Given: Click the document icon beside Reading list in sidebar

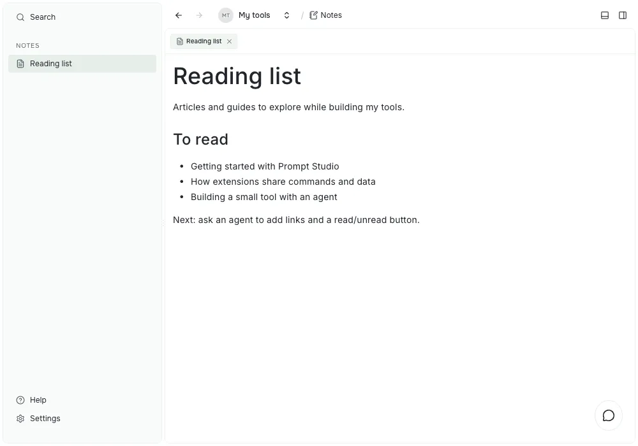Looking at the screenshot, I should click(20, 64).
